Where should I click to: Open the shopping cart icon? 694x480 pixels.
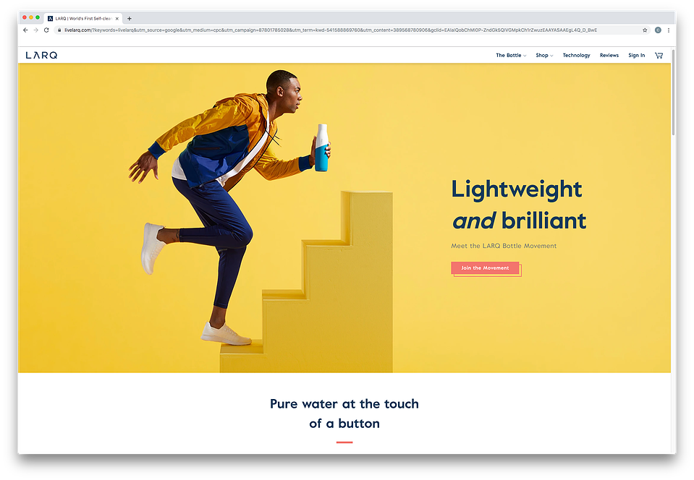[659, 55]
